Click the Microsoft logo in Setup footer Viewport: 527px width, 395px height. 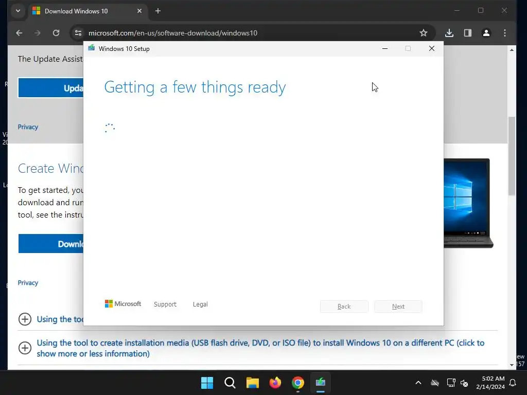tap(123, 304)
